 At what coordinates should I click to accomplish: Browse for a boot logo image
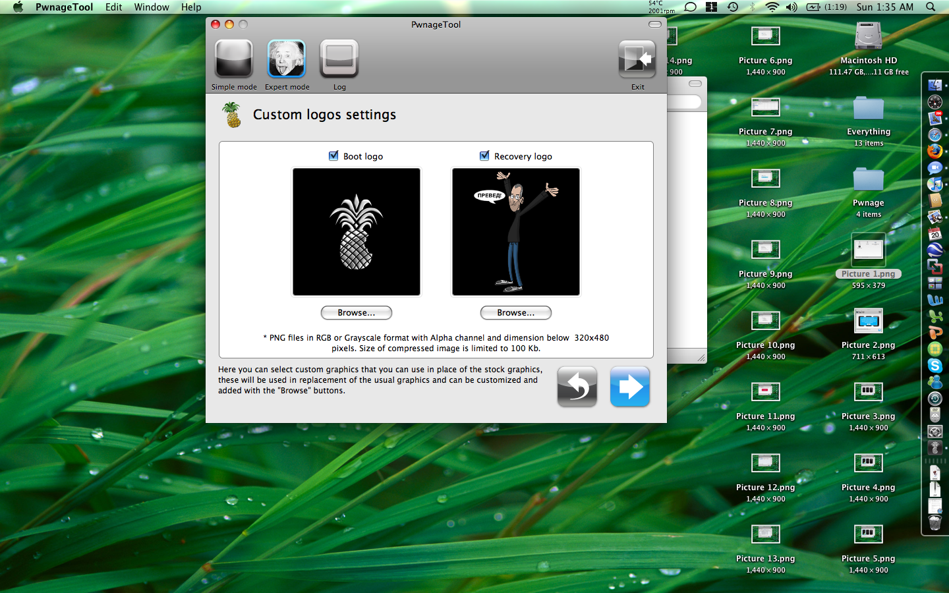coord(357,313)
